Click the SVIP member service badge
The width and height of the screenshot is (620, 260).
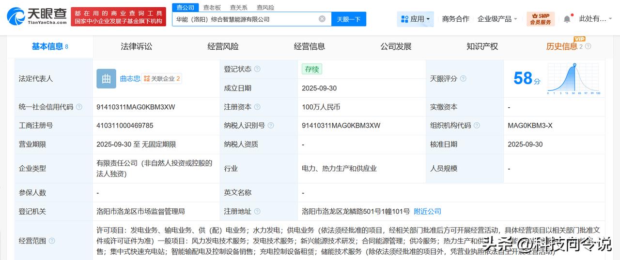pyautogui.click(x=541, y=19)
